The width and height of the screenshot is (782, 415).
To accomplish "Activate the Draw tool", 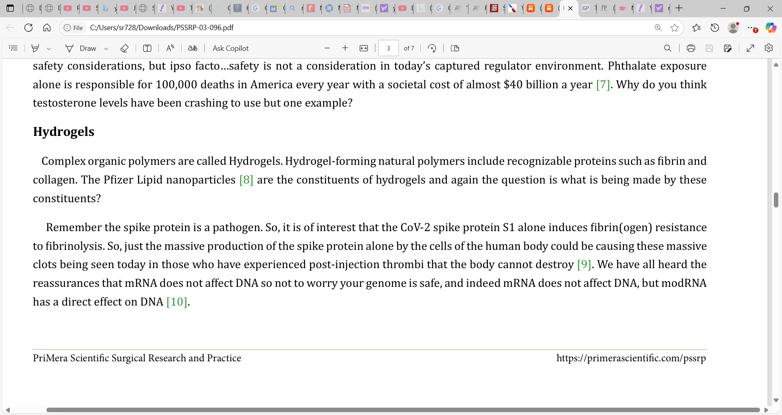I will [x=81, y=48].
